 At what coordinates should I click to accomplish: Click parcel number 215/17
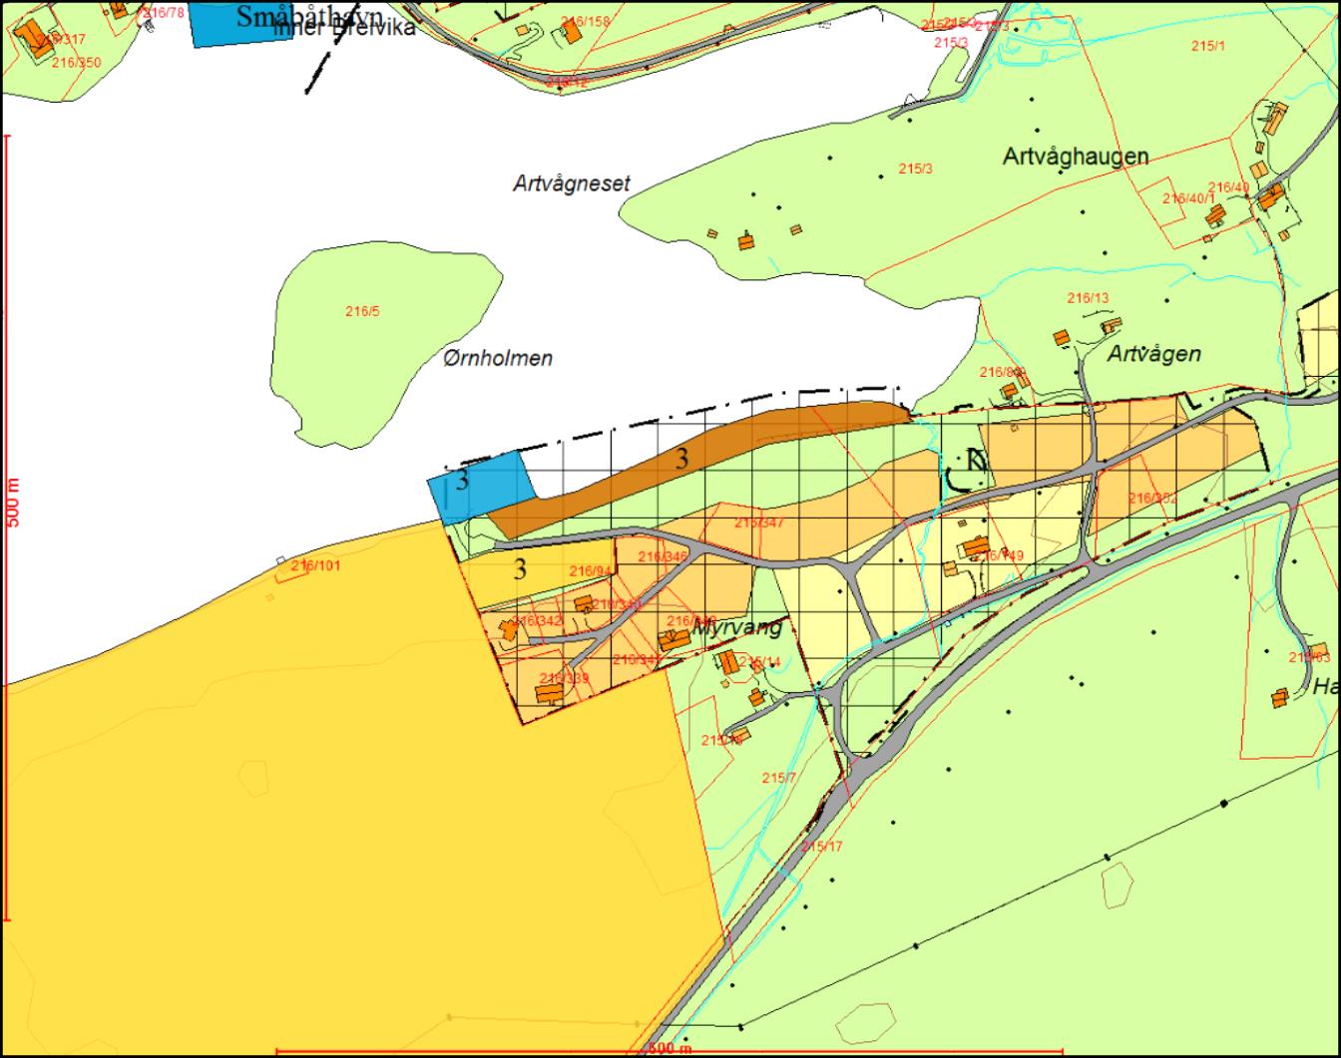(x=821, y=847)
